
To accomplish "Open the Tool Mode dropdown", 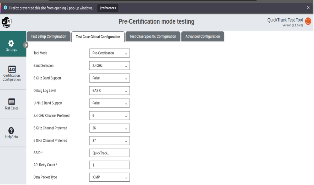I will click(x=109, y=53).
